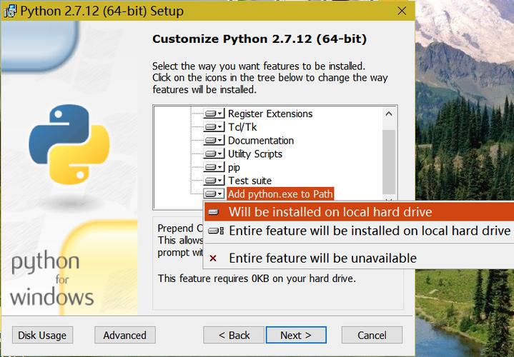This screenshot has width=514, height=357.
Task: Click the feature tree scrollbar up arrow
Action: 389,114
